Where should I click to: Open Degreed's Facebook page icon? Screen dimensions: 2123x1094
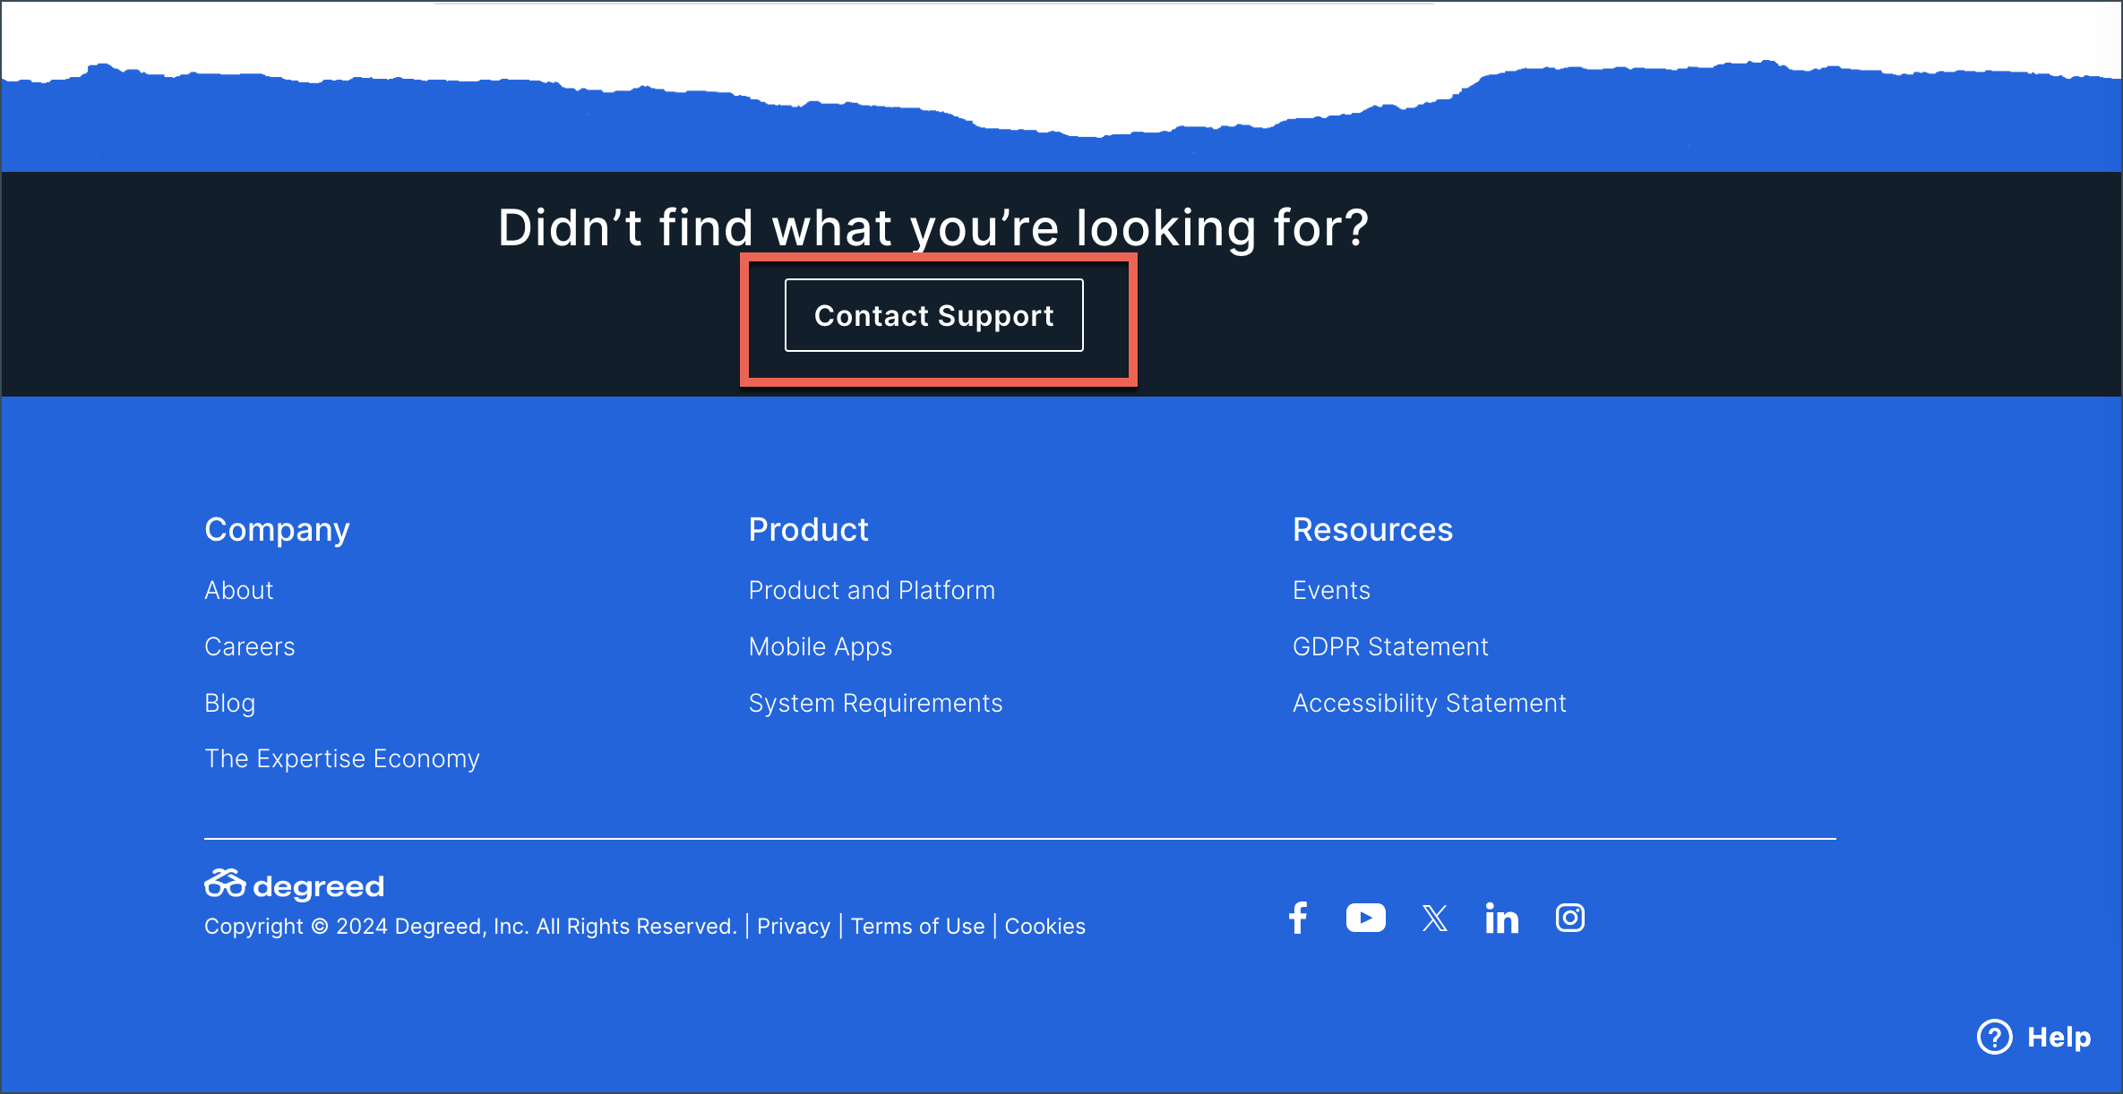pos(1298,918)
